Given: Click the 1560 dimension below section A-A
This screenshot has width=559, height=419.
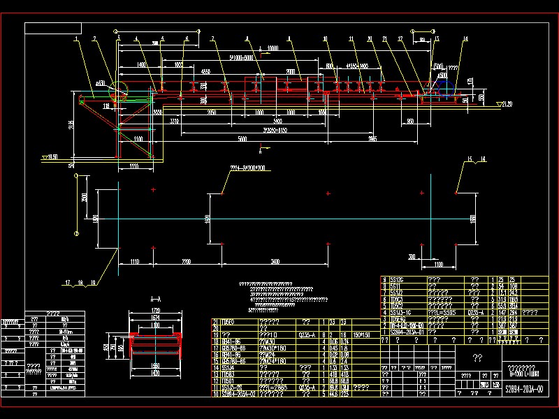Looking at the screenshot, I should pyautogui.click(x=156, y=366).
